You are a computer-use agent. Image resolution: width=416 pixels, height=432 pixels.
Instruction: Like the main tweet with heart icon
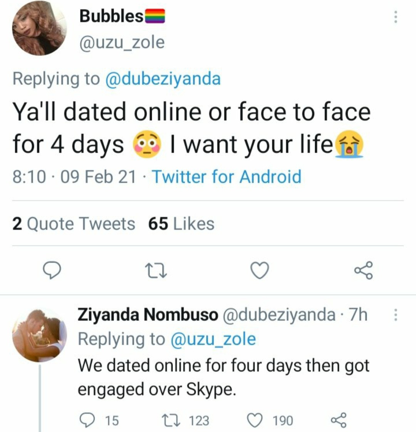(x=260, y=271)
